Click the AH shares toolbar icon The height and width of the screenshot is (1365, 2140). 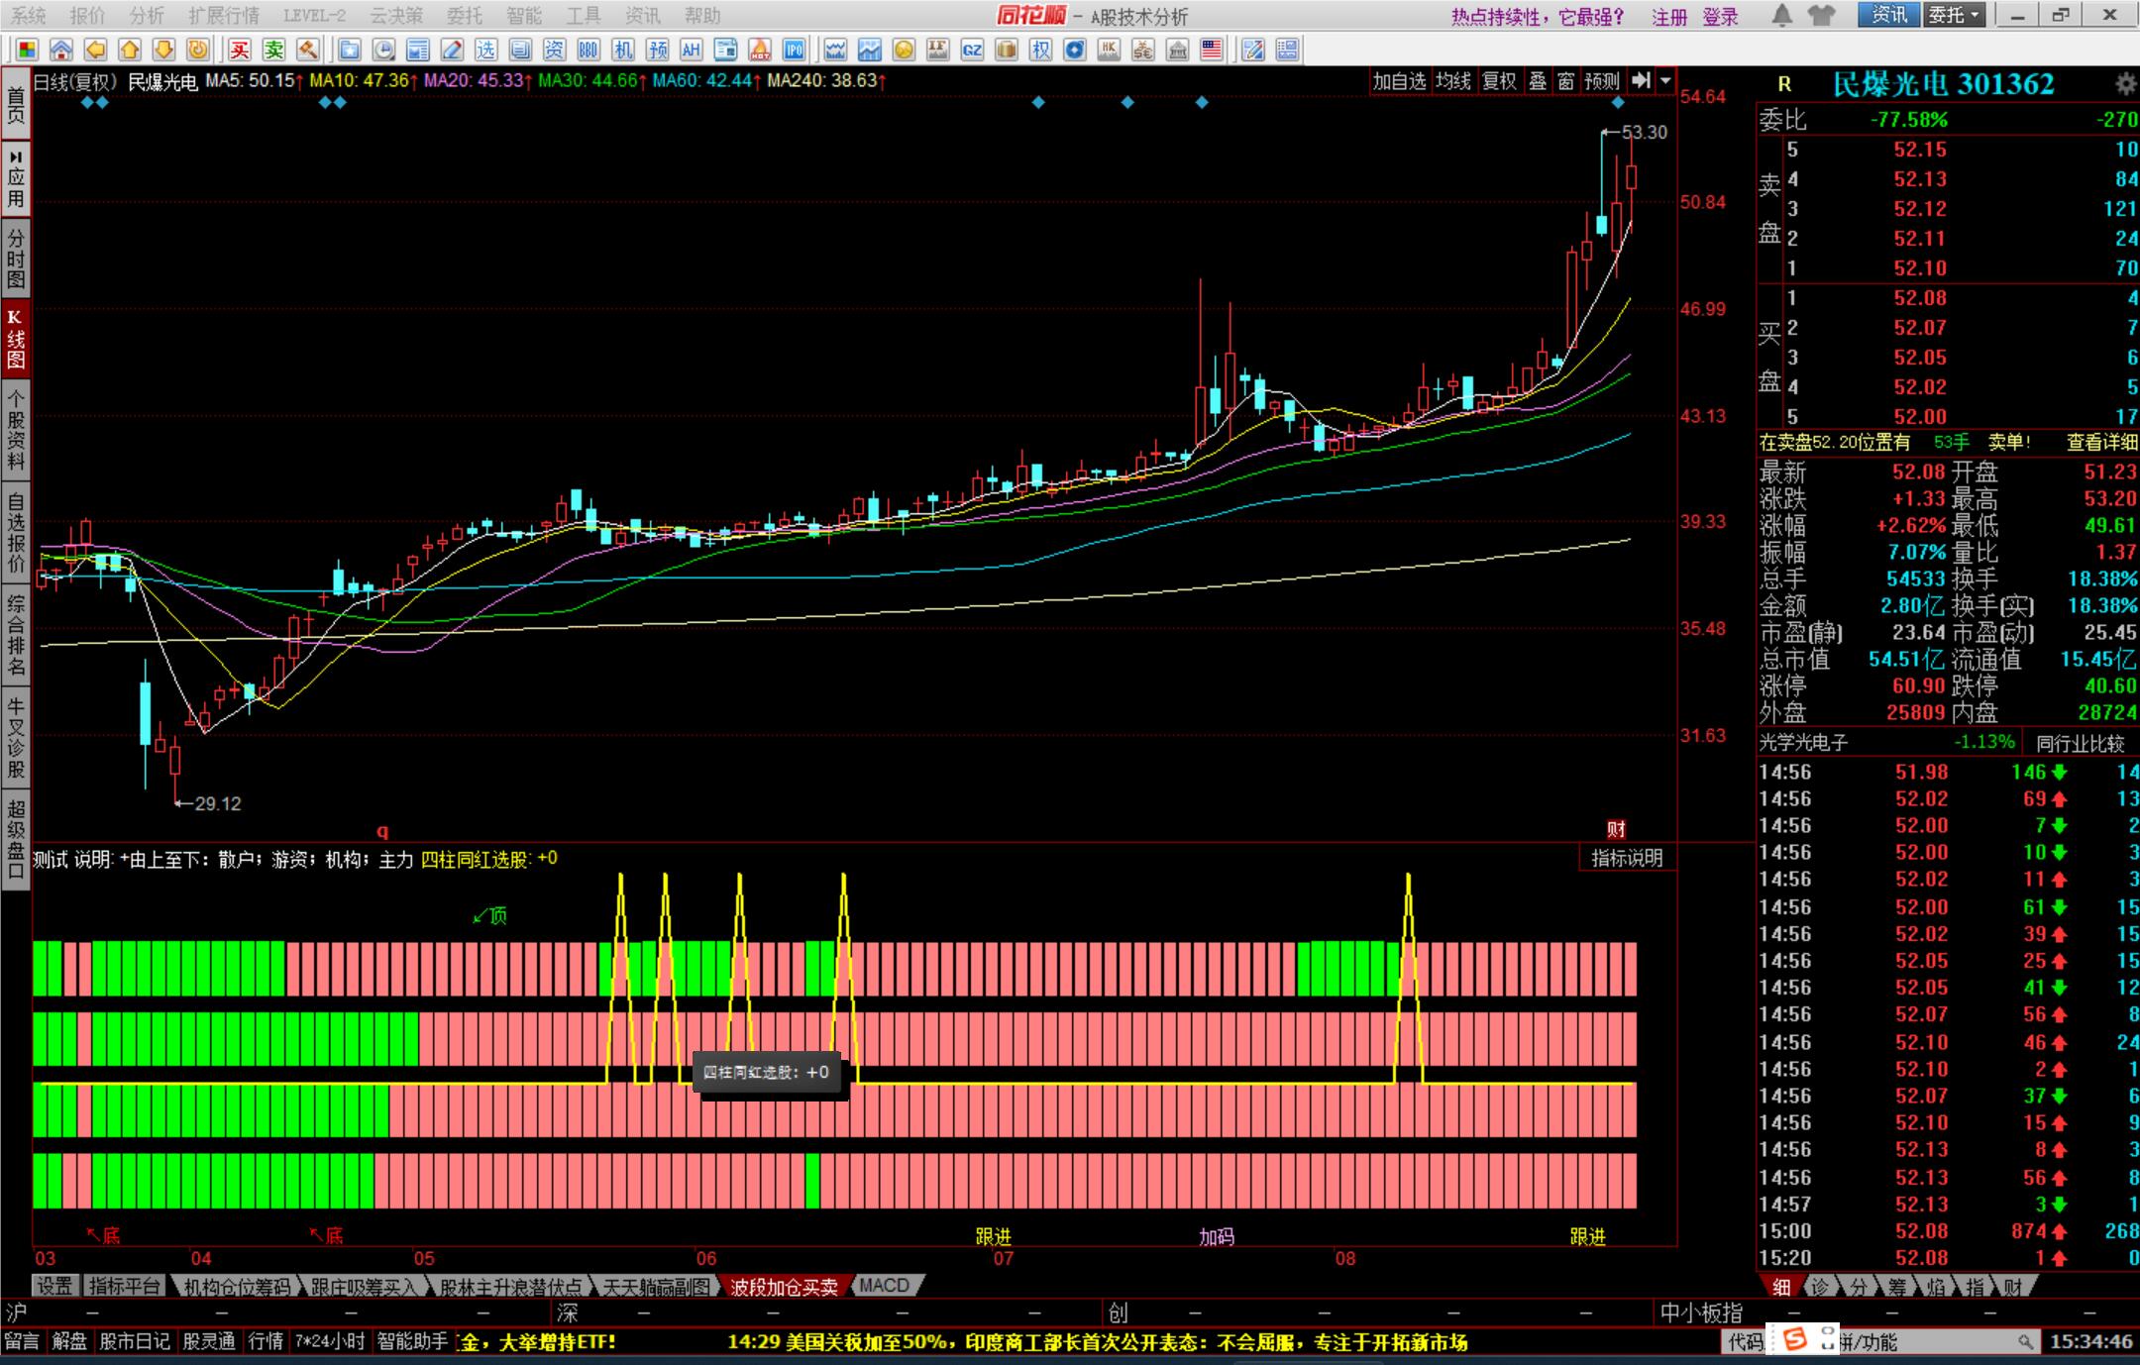point(691,50)
